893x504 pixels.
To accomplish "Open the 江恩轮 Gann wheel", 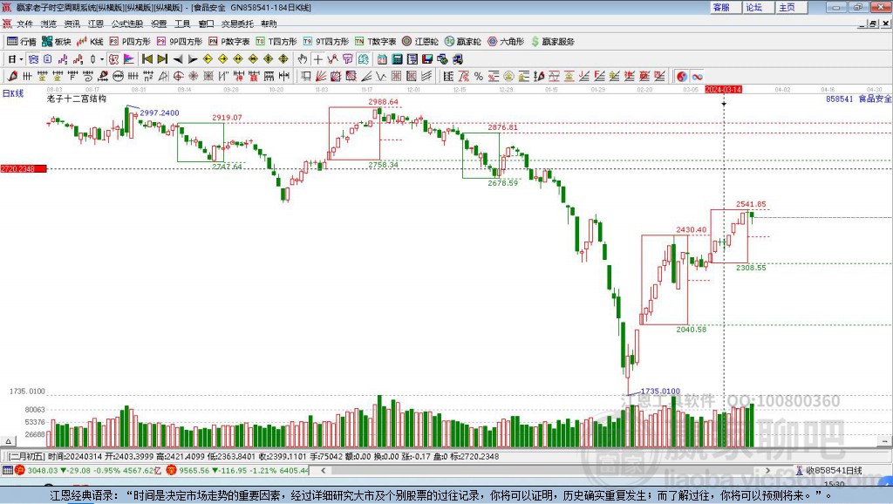I will 420,42.
